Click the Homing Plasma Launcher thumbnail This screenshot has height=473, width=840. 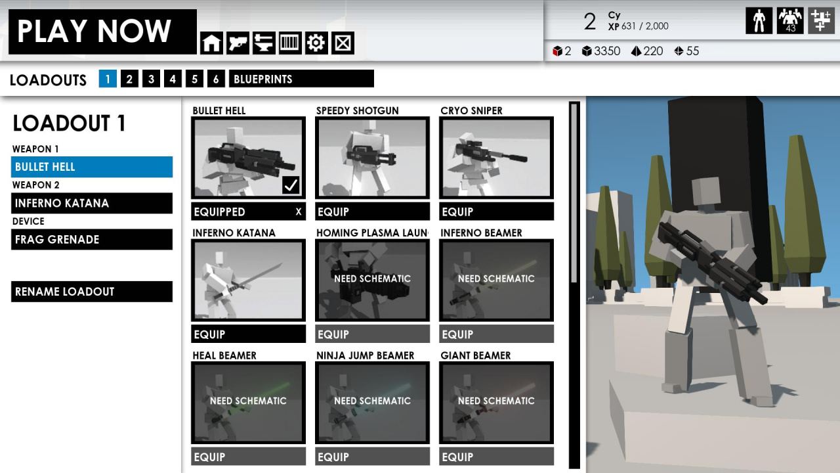372,281
